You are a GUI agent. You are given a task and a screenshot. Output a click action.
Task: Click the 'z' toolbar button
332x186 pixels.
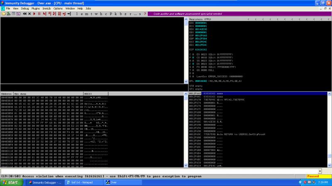(x=125, y=14)
